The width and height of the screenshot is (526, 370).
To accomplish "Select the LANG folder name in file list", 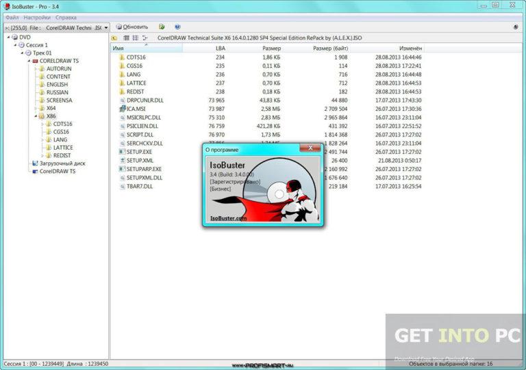I will tap(134, 75).
